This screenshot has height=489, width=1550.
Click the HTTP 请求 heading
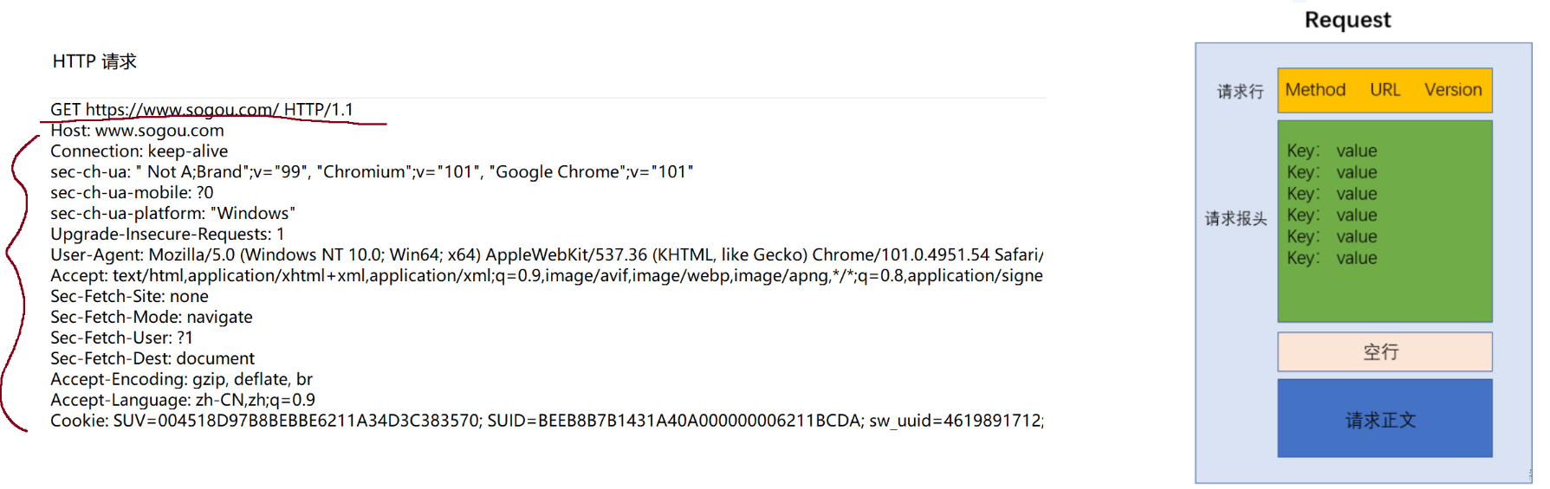[94, 61]
